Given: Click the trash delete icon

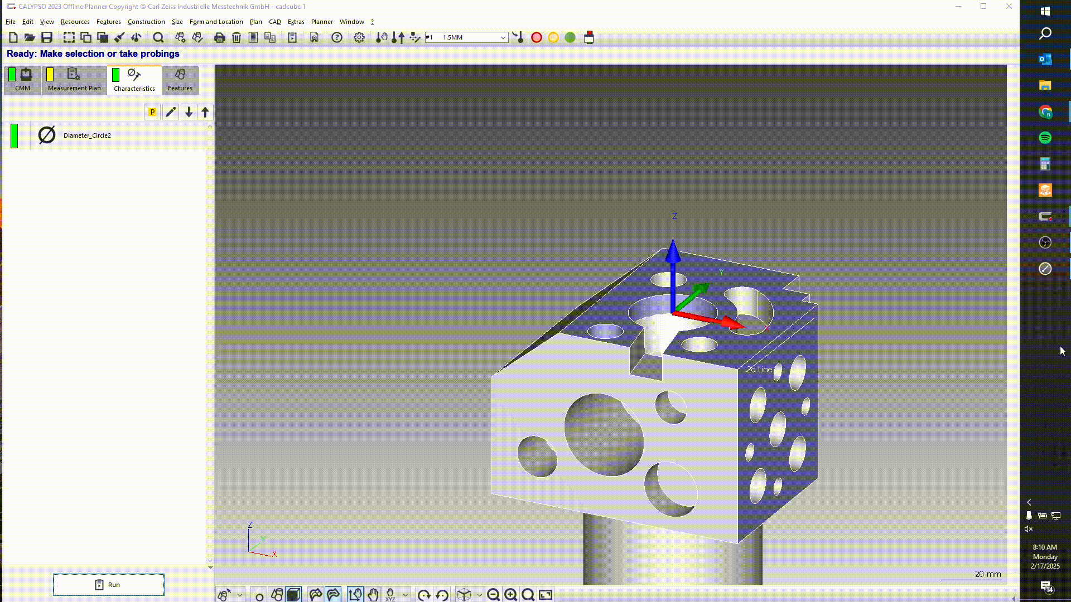Looking at the screenshot, I should (x=237, y=37).
